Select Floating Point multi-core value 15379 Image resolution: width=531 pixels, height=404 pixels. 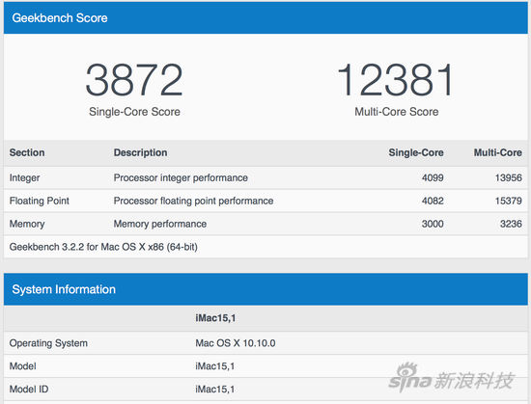tap(509, 201)
